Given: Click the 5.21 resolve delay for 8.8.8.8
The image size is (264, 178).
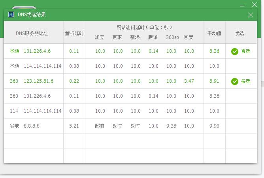Looking at the screenshot, I should click(74, 126).
